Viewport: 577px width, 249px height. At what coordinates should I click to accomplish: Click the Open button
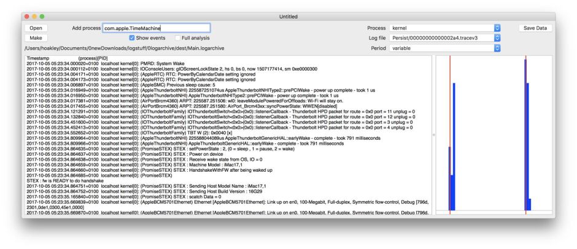coord(36,28)
